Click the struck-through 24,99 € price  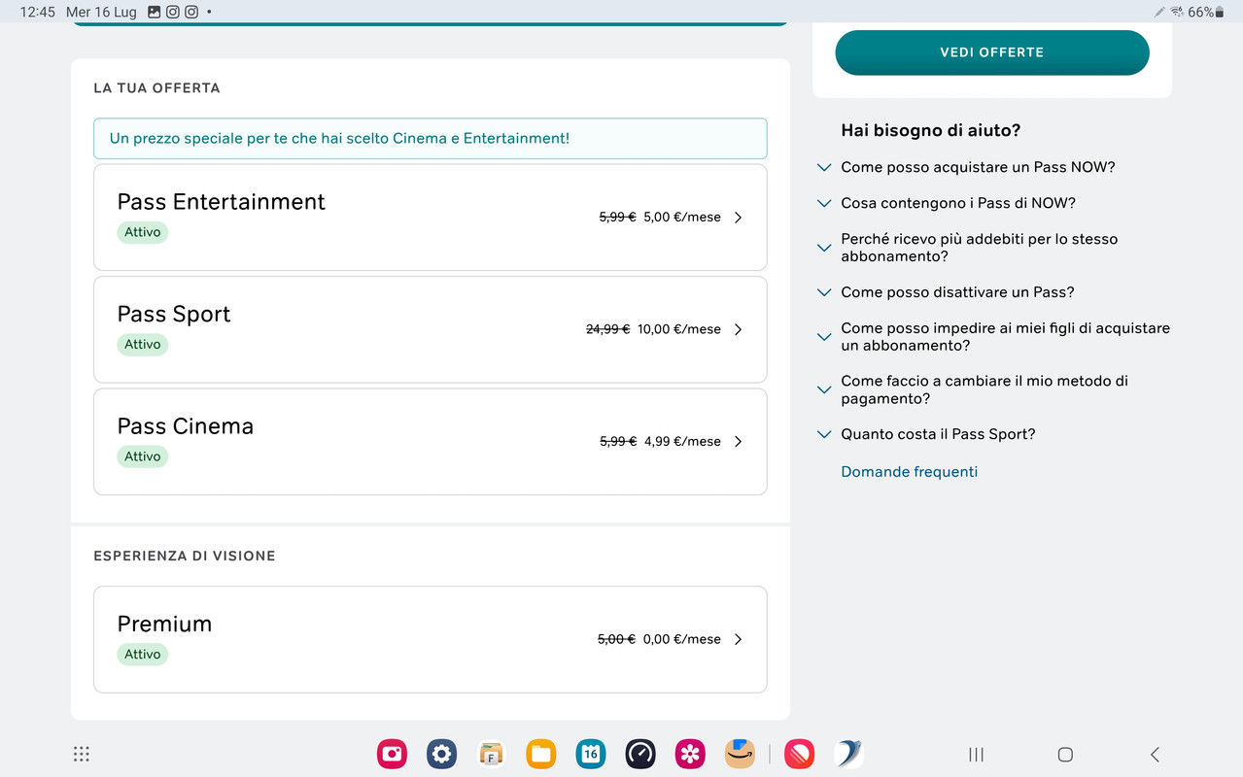point(607,329)
